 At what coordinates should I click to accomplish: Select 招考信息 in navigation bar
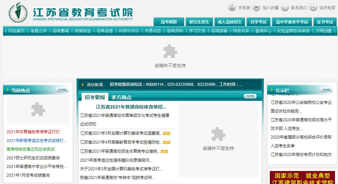105,31
